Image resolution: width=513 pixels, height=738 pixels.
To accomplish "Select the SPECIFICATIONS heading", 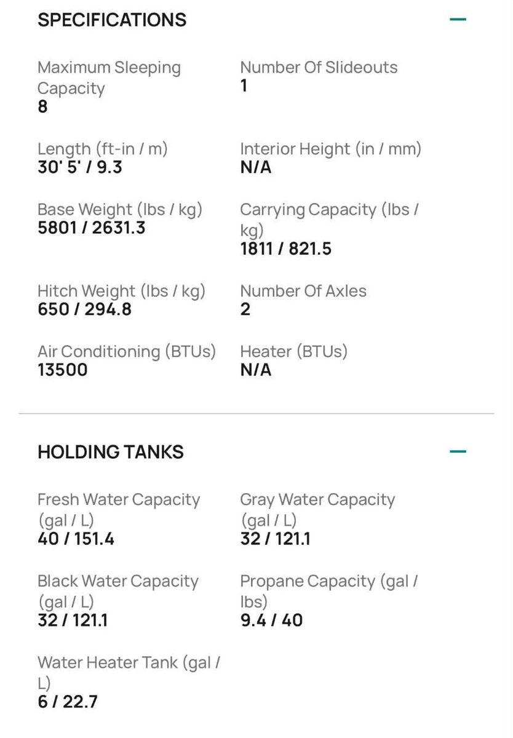I will pyautogui.click(x=112, y=20).
